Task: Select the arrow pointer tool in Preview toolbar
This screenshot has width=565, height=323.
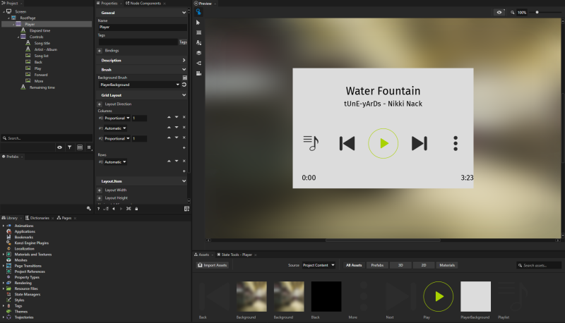Action: click(x=198, y=23)
